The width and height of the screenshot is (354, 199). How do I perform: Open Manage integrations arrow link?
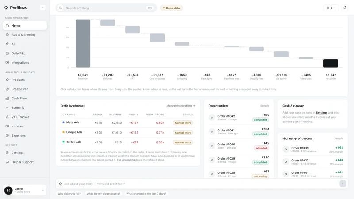(x=181, y=106)
